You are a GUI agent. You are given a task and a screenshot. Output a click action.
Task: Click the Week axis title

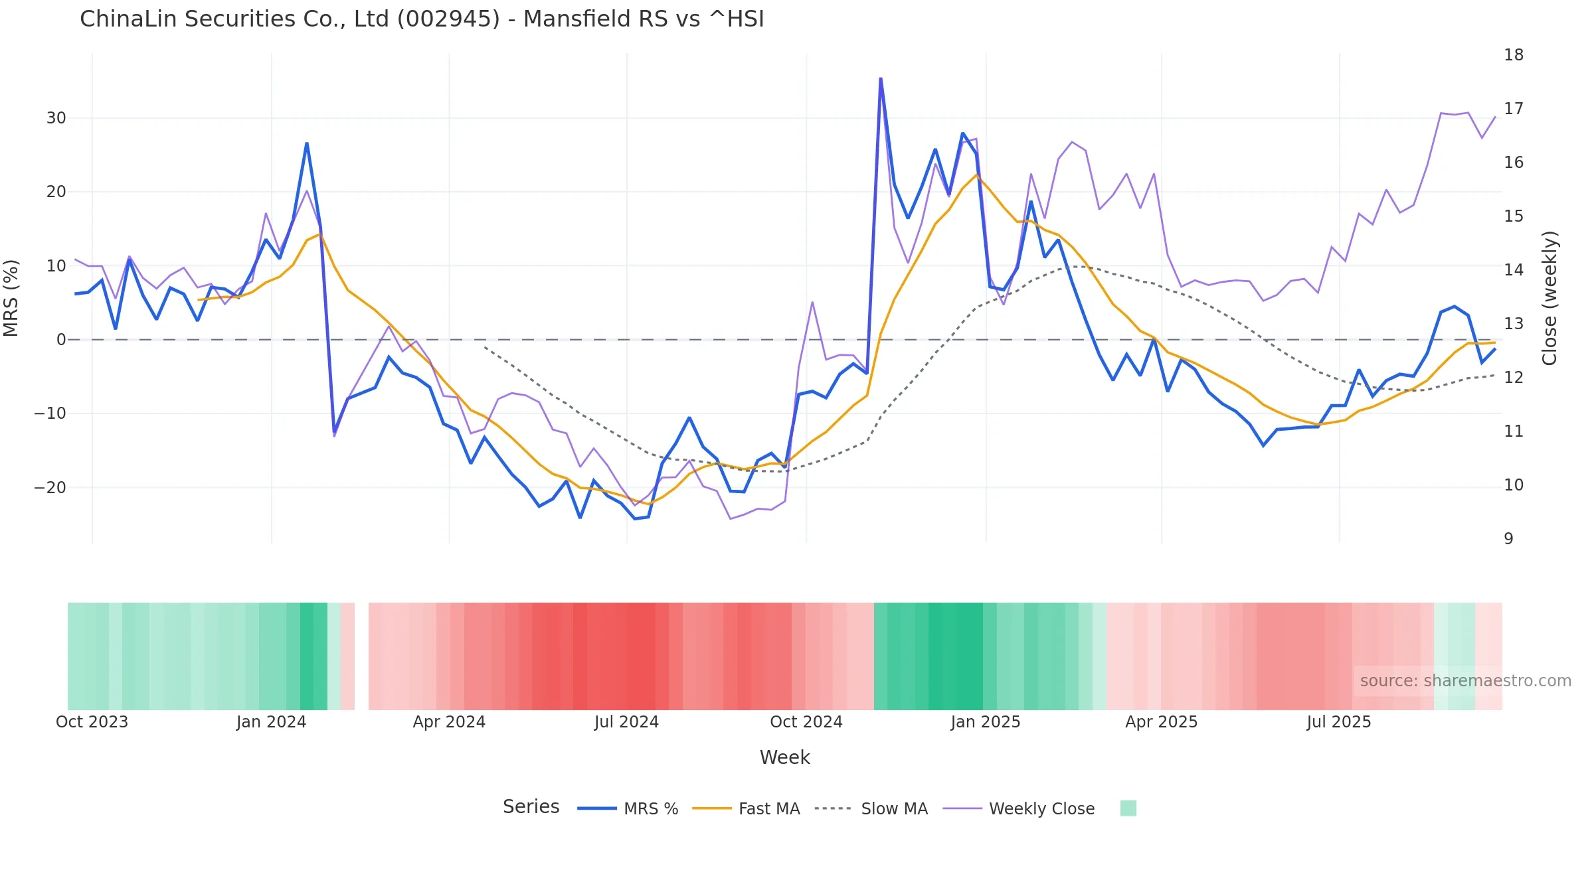click(x=784, y=757)
